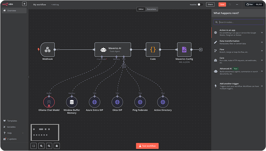
Task: Open the Code node
Action: pos(153,50)
